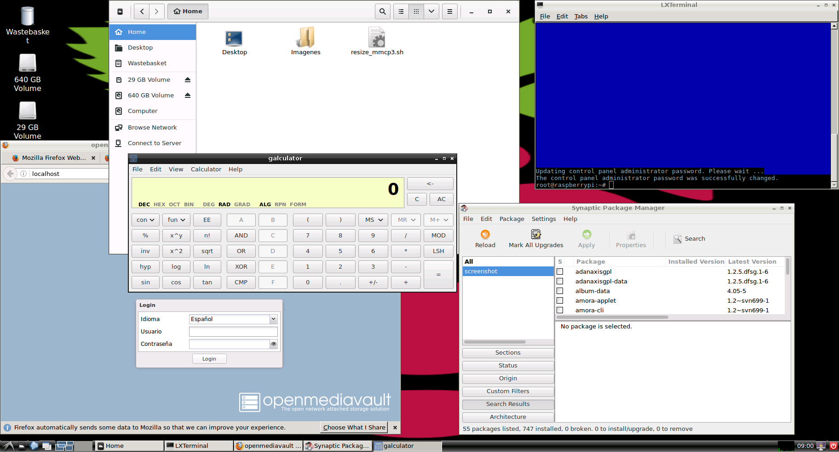Viewport: 839px width, 452px height.
Task: Eject the 29 GB Volume
Action: [188, 80]
